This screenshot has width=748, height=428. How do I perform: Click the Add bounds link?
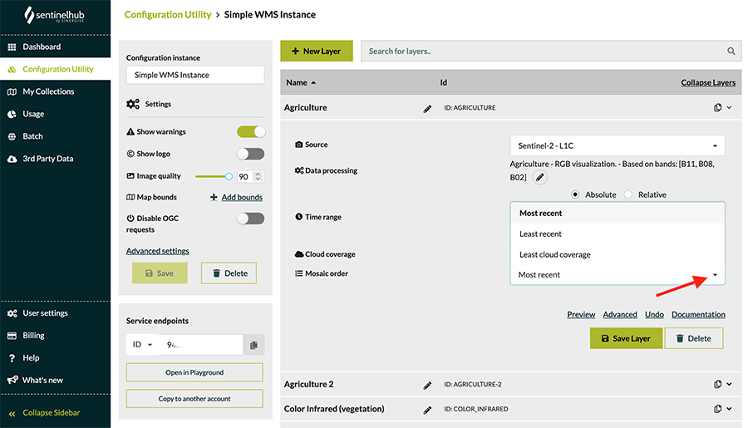(x=242, y=197)
